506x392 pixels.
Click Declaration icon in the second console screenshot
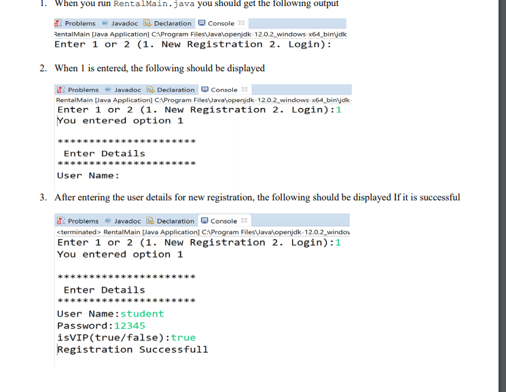tap(150, 89)
